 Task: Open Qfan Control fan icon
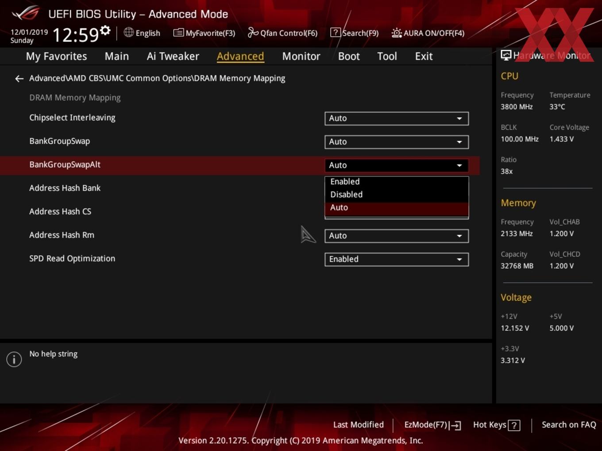(x=253, y=33)
